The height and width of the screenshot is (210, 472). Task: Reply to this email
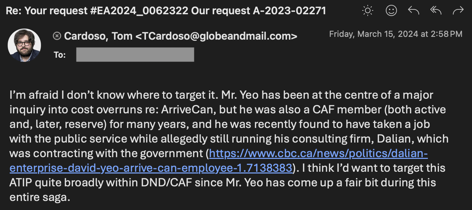click(x=413, y=11)
